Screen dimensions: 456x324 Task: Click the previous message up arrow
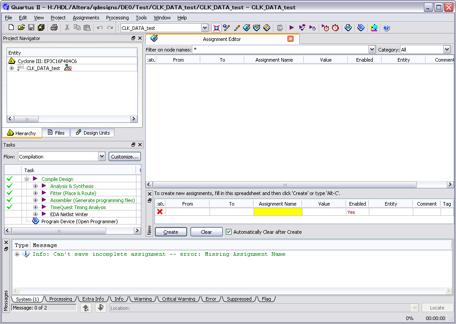[x=86, y=308]
